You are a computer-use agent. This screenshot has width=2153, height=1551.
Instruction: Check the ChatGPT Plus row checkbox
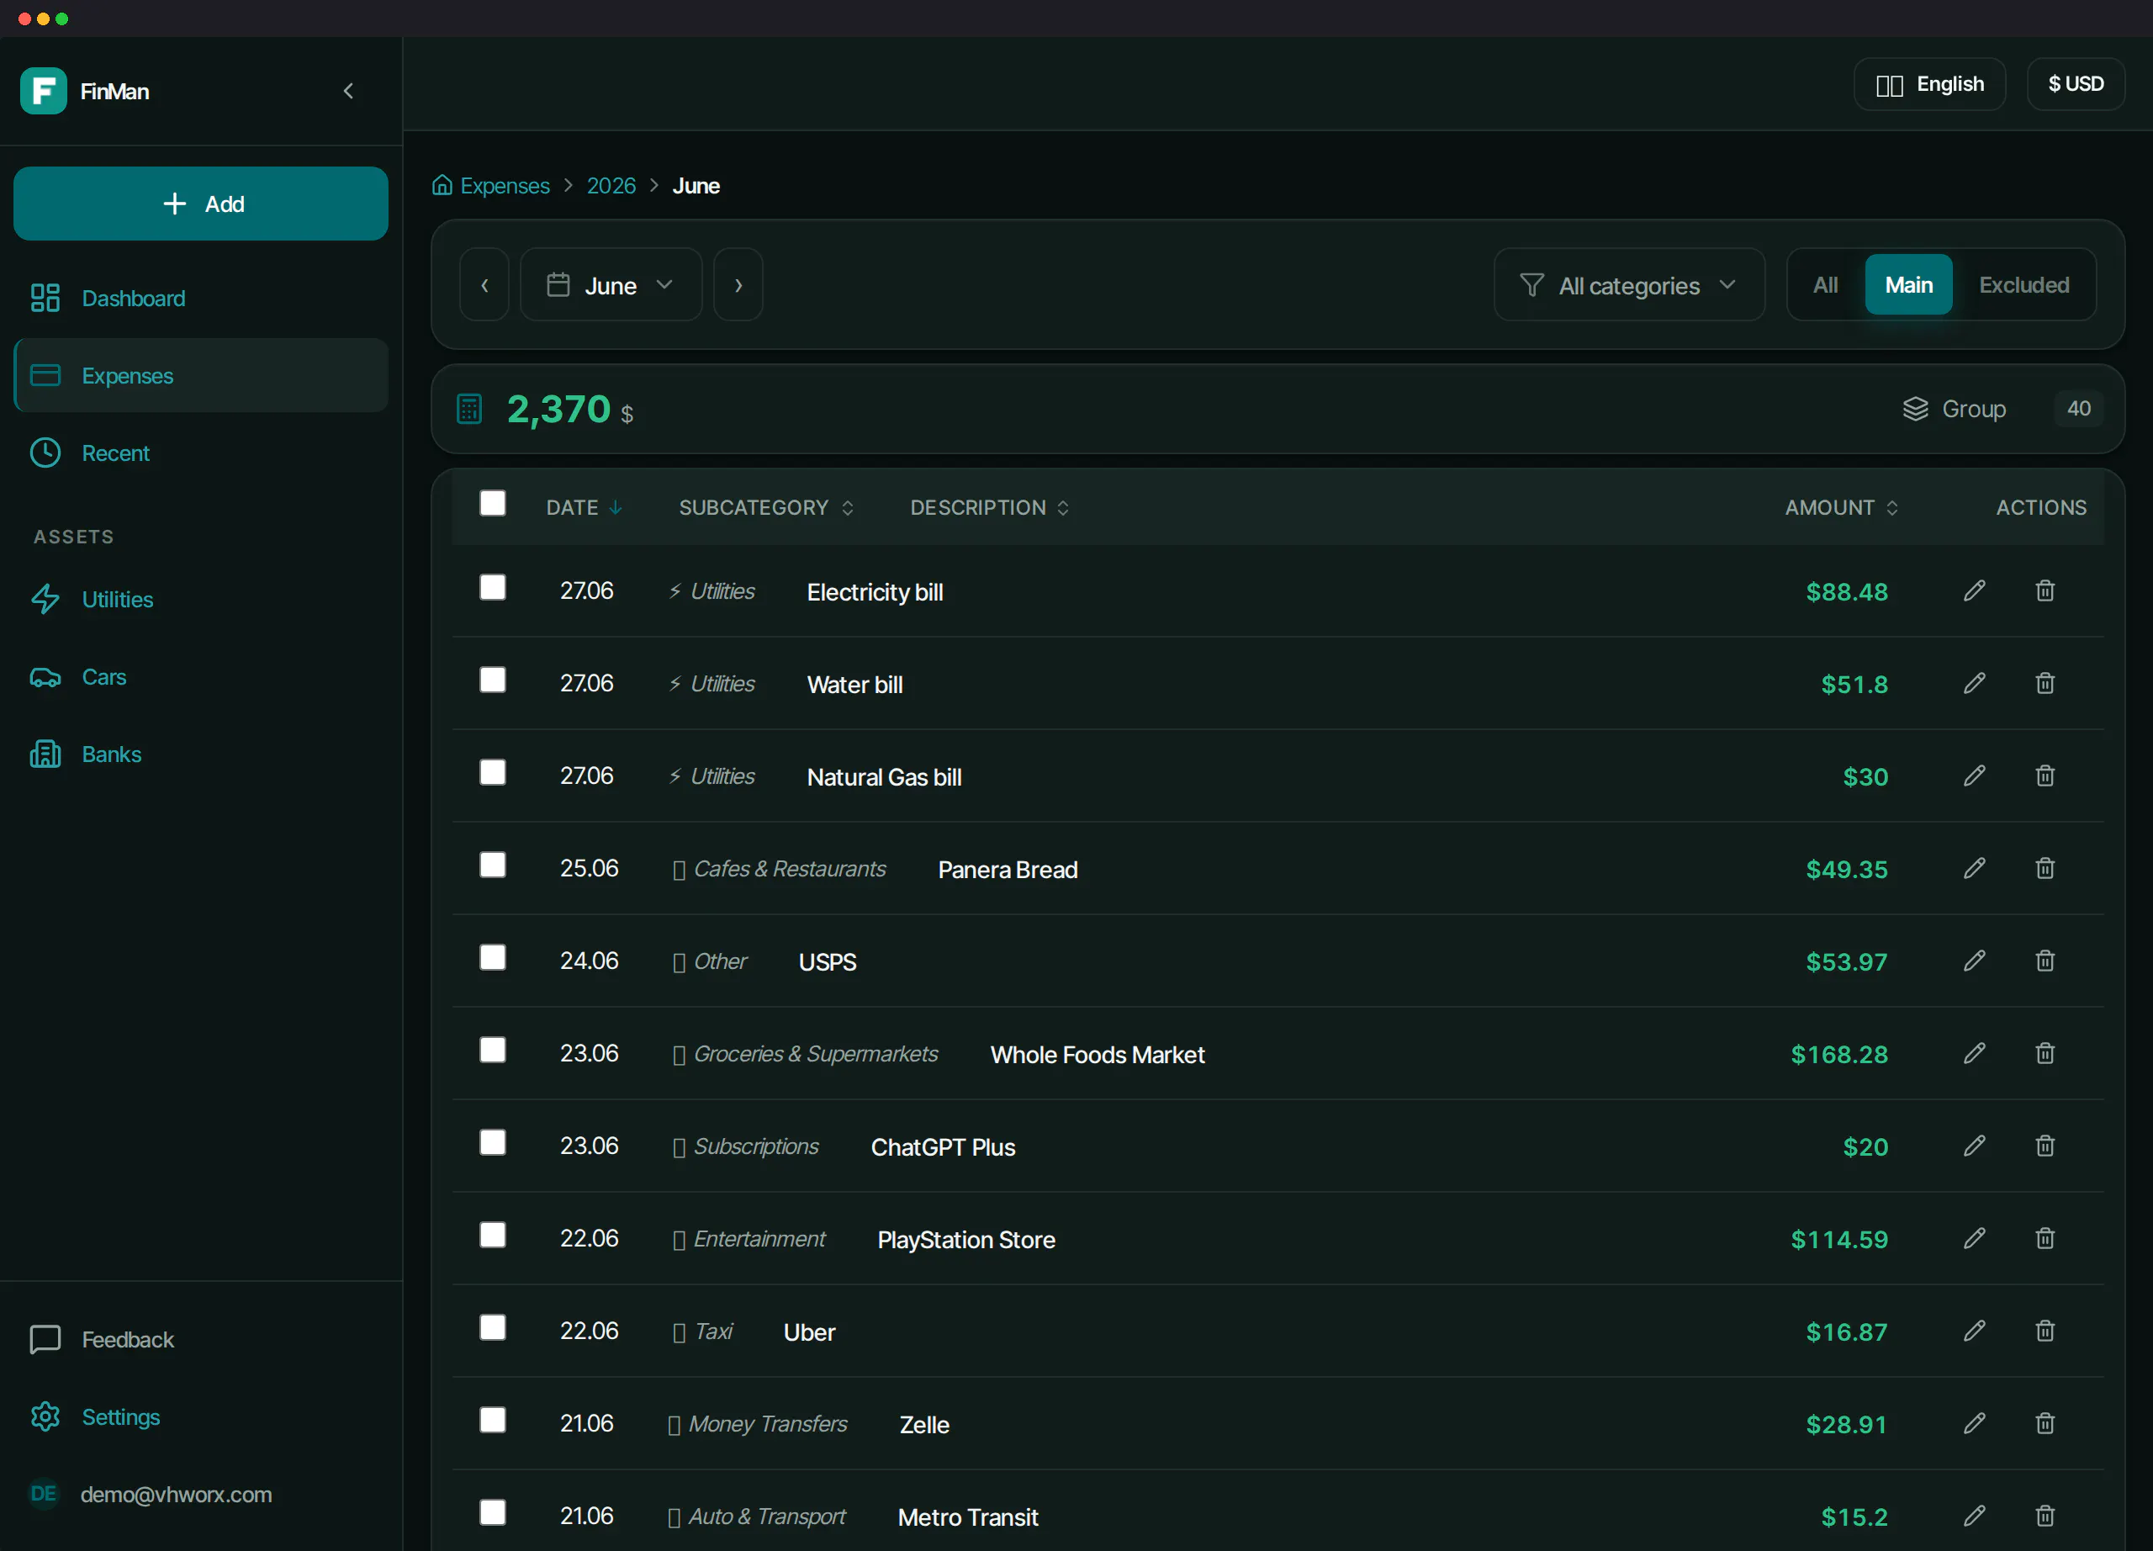coord(493,1143)
